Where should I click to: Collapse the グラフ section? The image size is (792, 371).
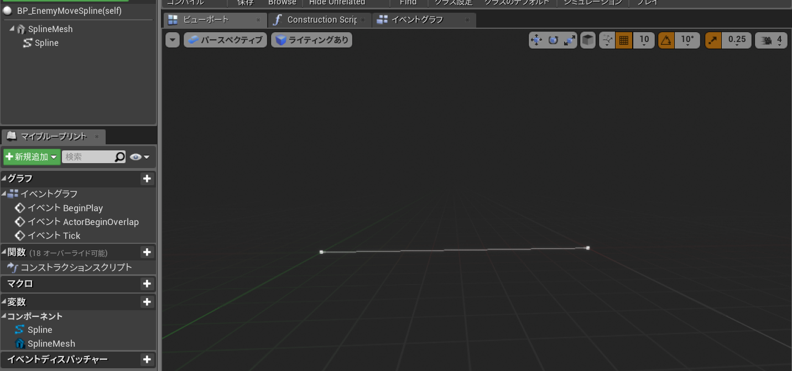coord(3,178)
